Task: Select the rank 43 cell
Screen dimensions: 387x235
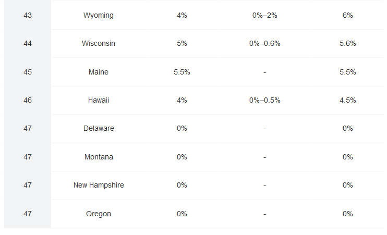Action: click(28, 15)
